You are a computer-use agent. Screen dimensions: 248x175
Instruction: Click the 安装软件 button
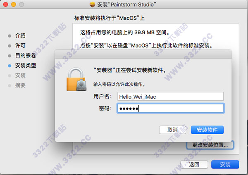[x=207, y=130]
